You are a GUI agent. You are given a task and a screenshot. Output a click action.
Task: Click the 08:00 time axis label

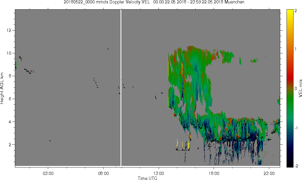[x=104, y=174]
